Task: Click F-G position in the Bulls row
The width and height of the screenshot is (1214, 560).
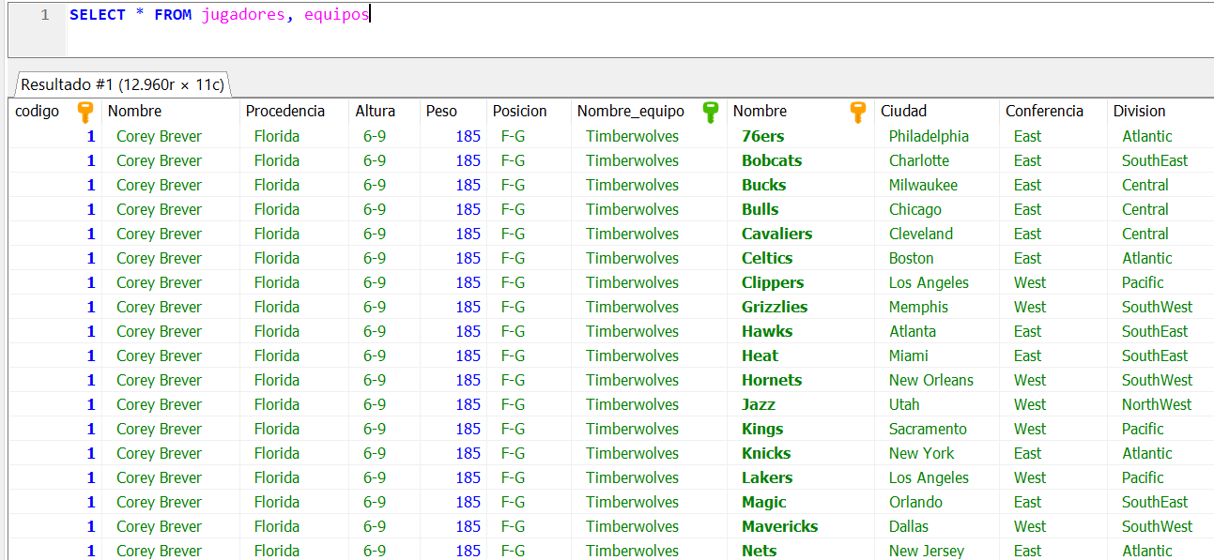Action: tap(513, 209)
